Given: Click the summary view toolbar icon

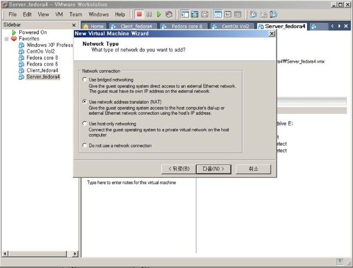Looking at the screenshot, I should 218,14.
